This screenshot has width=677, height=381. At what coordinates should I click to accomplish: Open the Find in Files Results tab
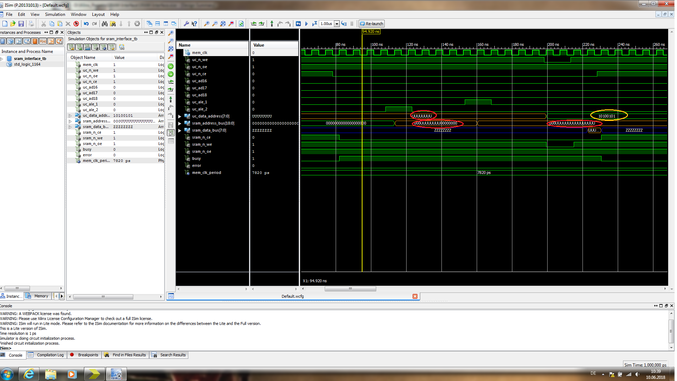coord(126,355)
